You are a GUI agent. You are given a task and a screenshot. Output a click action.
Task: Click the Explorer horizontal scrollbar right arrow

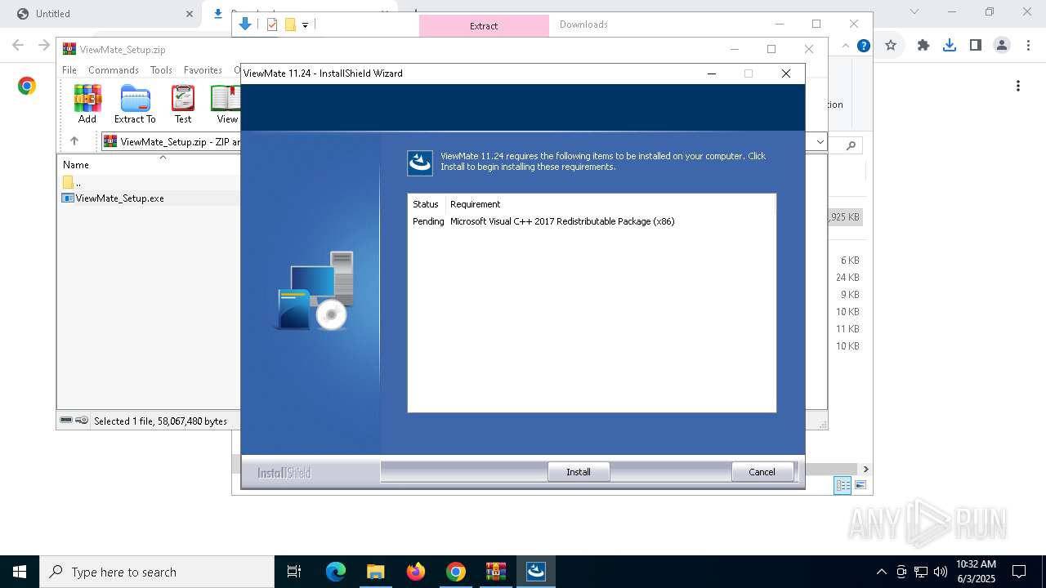[865, 470]
